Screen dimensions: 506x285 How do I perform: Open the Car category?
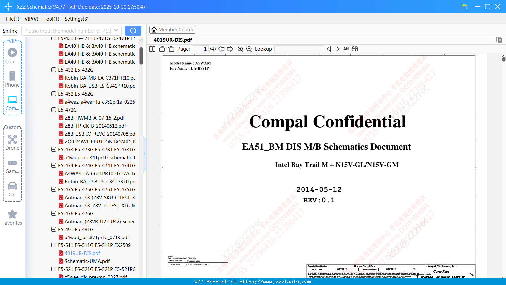tap(12, 189)
